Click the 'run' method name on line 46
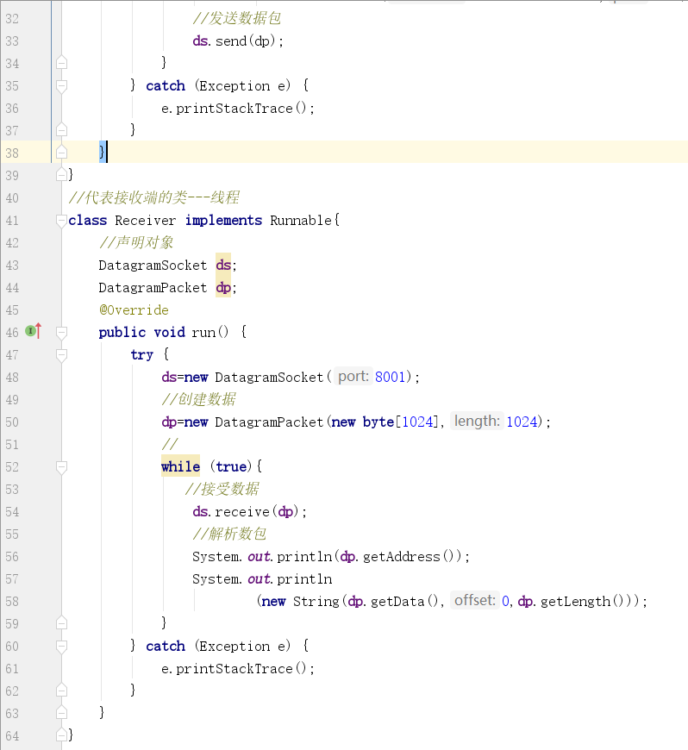This screenshot has width=688, height=750. pos(203,333)
